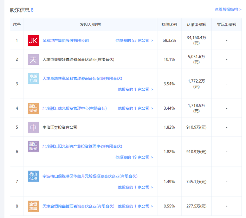The height and width of the screenshot is (218, 246).
Task: Click the 277.5万(元) capital cell
Action: tap(196, 206)
